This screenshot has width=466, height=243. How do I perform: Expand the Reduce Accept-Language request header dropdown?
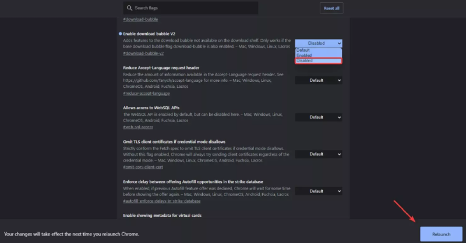[318, 80]
